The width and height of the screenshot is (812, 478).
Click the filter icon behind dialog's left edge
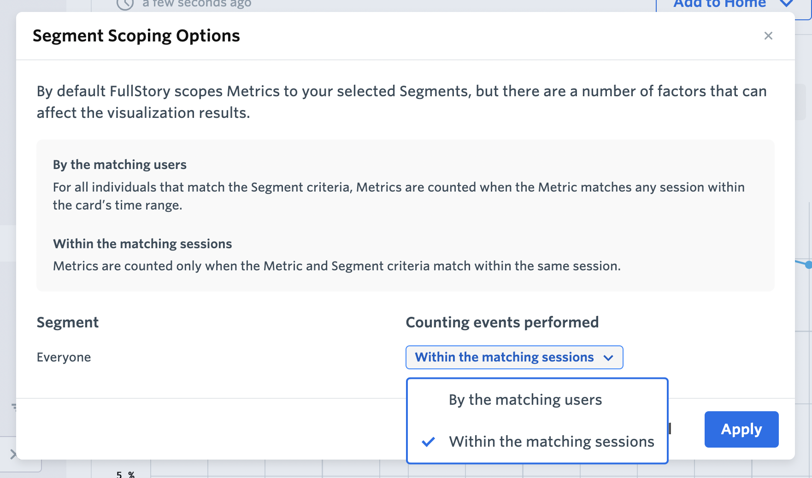14,407
